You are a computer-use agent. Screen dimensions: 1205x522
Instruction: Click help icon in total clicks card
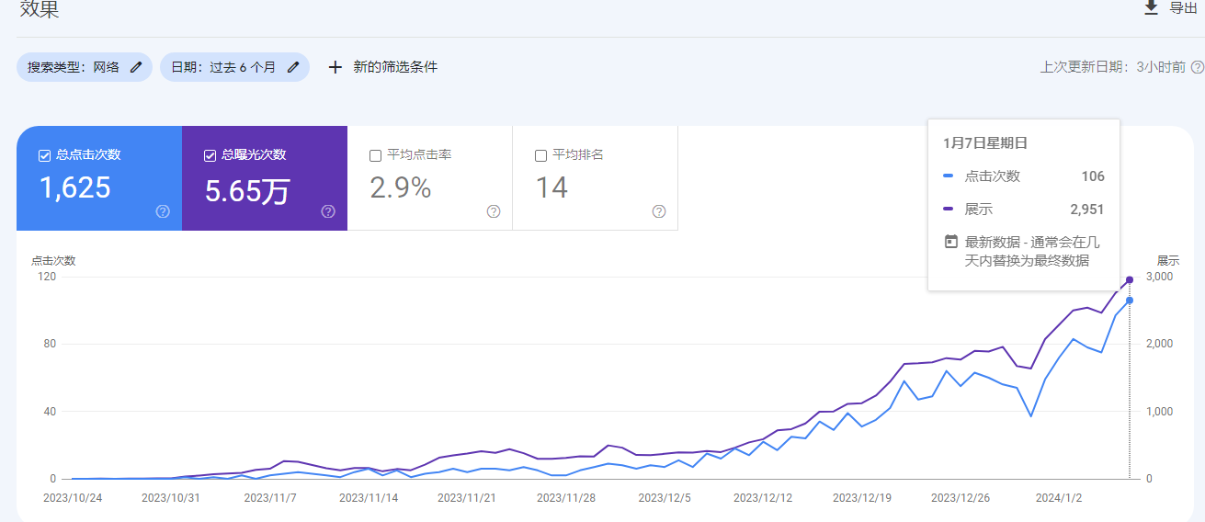click(x=163, y=211)
